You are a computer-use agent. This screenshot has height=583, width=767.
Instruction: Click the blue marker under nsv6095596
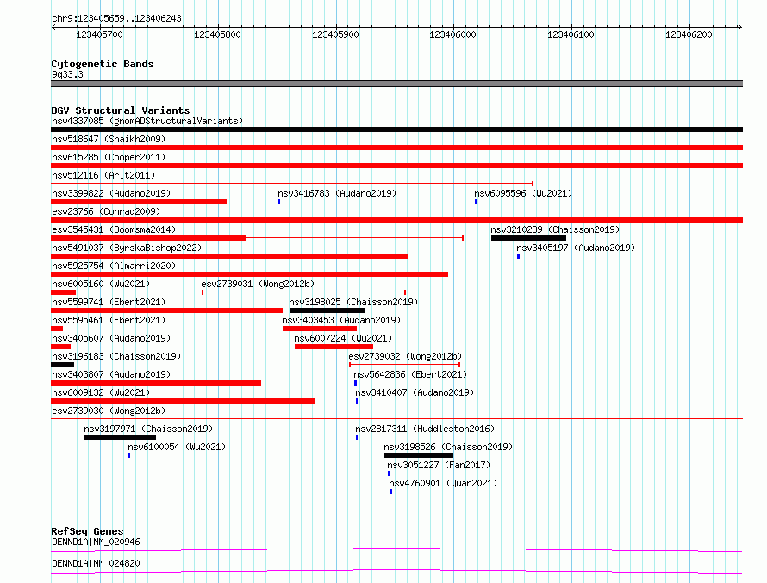tap(476, 202)
